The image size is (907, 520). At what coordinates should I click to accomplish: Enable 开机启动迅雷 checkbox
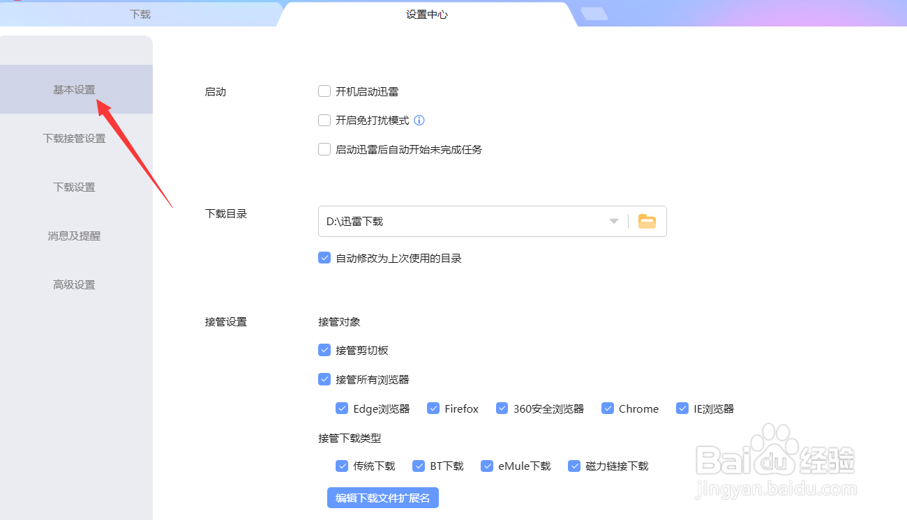(324, 91)
